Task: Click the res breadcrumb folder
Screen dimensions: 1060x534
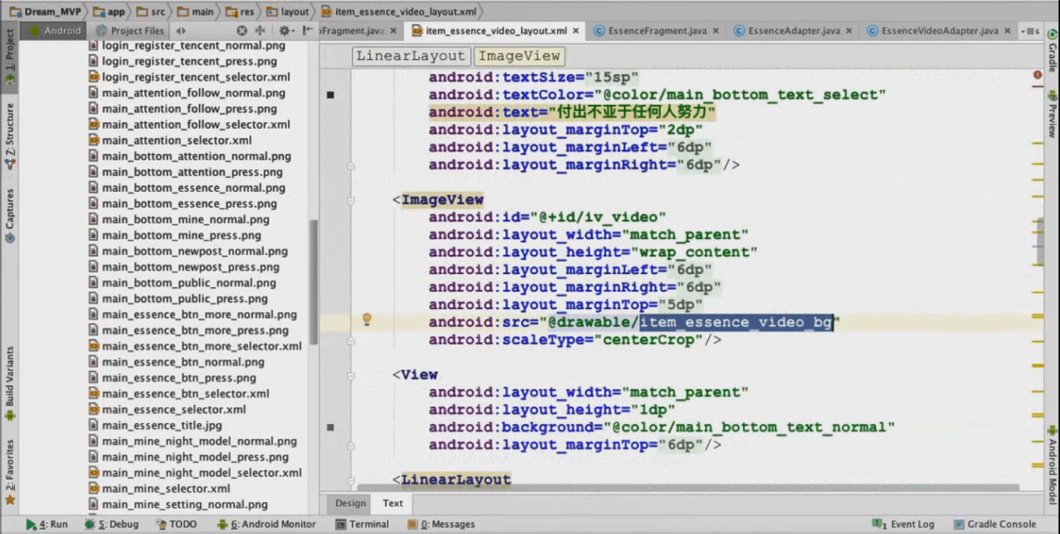Action: [x=239, y=12]
